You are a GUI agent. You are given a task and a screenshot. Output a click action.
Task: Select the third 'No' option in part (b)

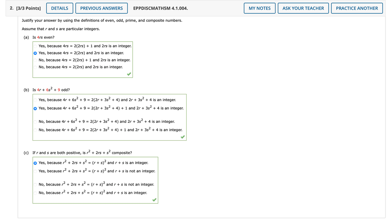(35, 121)
